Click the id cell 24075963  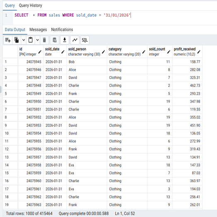(x=31, y=205)
